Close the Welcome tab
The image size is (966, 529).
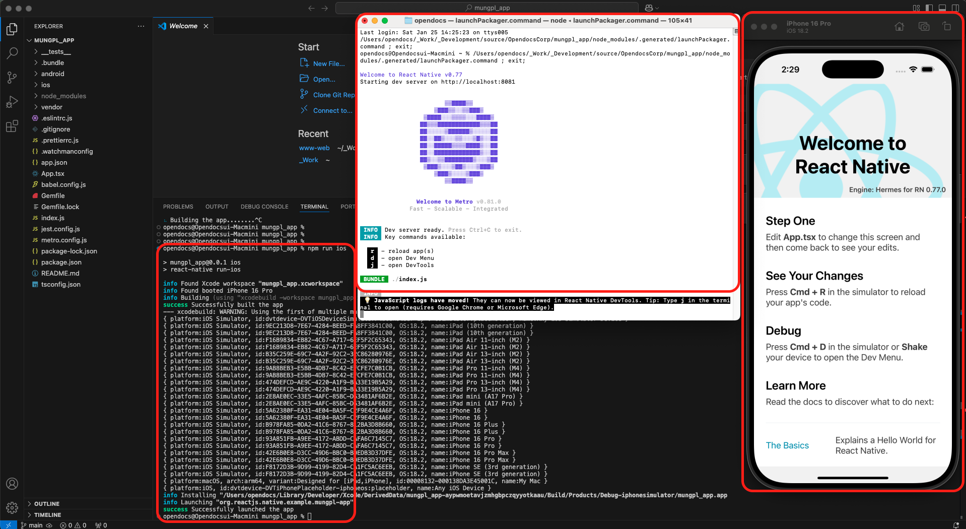coord(206,26)
